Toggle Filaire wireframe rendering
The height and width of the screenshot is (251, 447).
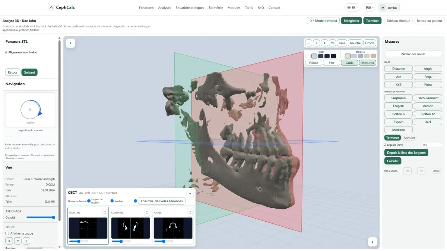[x=314, y=63]
